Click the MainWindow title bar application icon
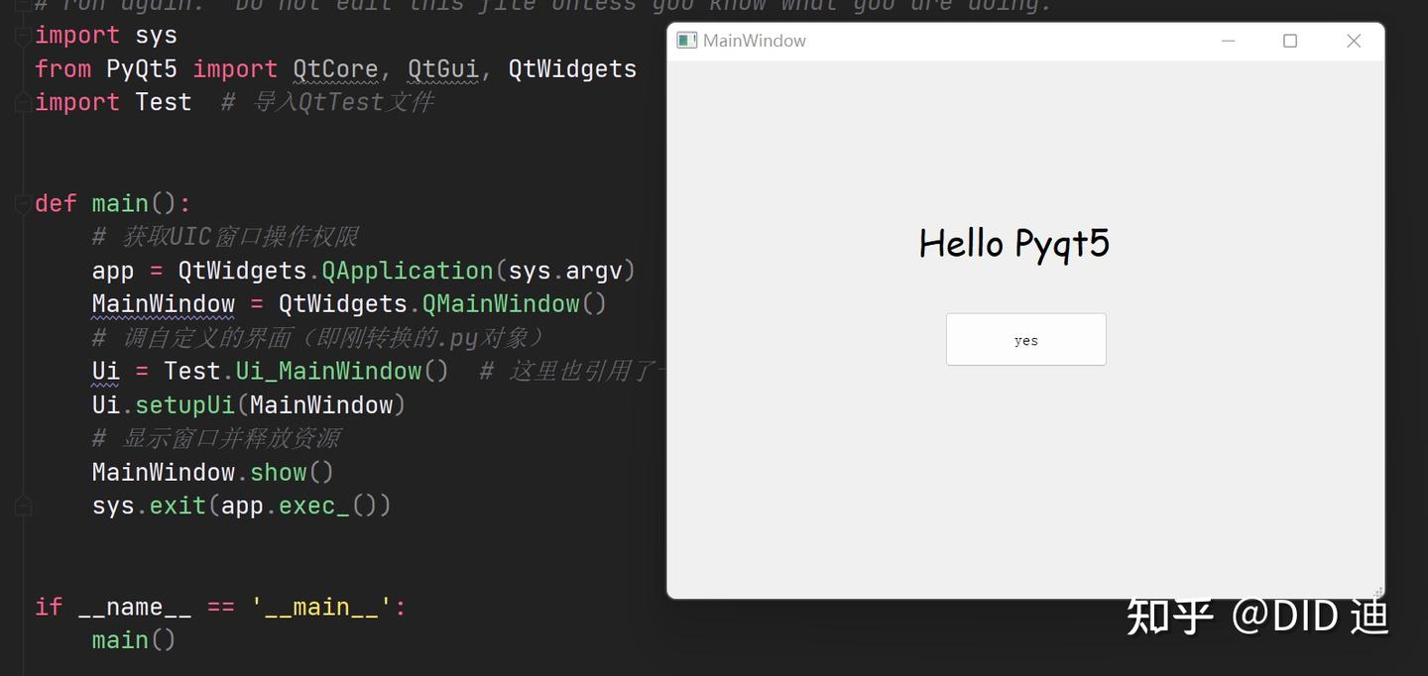Screen dimensions: 1428x676 click(x=685, y=40)
